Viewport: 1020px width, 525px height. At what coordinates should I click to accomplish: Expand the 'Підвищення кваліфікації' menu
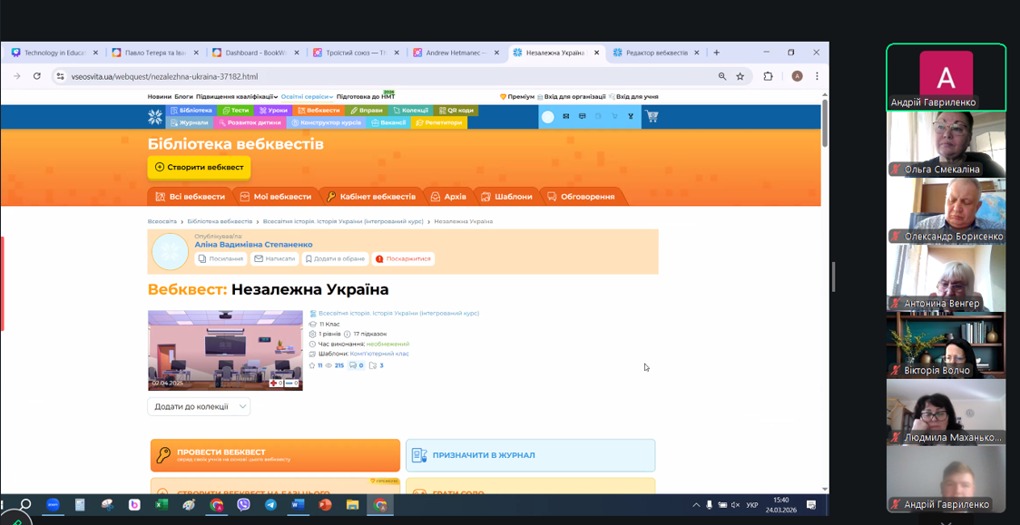click(236, 96)
